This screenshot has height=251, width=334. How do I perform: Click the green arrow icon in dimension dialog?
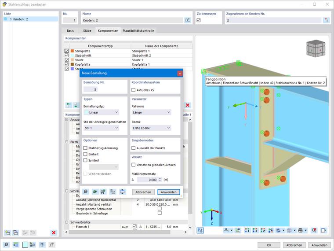95,192
